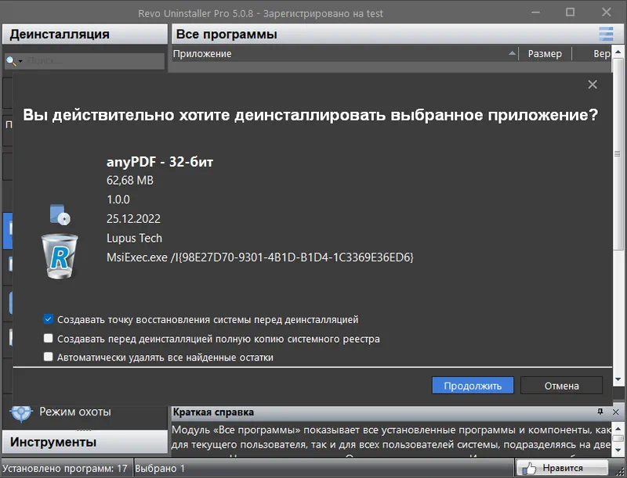Select Режим охоты crosshair icon
The image size is (627, 478).
[21, 412]
